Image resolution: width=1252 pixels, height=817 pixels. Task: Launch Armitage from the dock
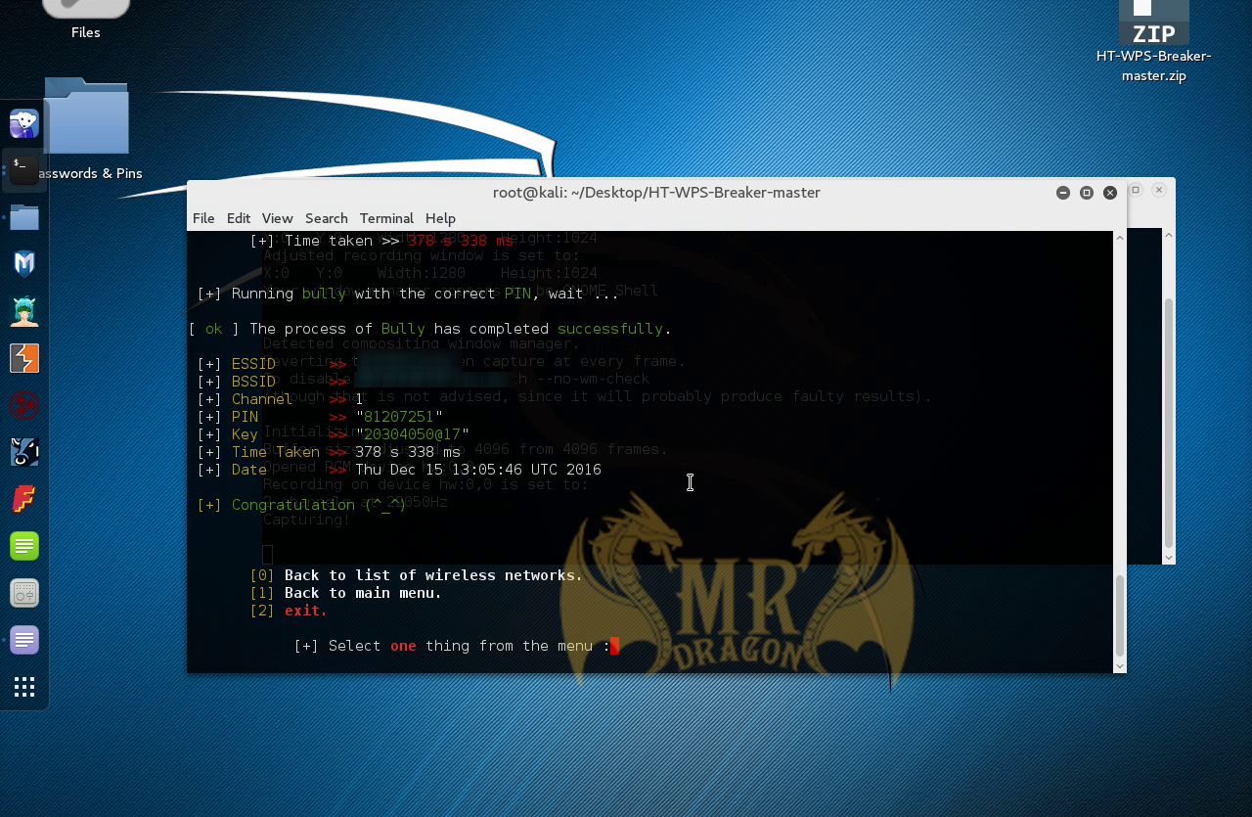24,311
